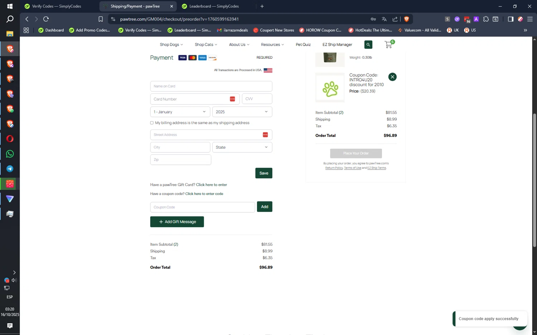The image size is (537, 335).
Task: Open a new browser tab
Action: point(262,6)
